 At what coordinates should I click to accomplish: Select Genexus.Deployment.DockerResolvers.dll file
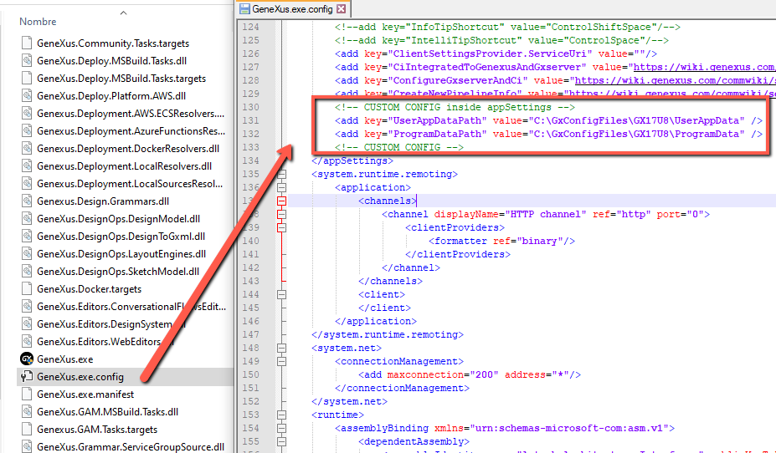[x=128, y=149]
